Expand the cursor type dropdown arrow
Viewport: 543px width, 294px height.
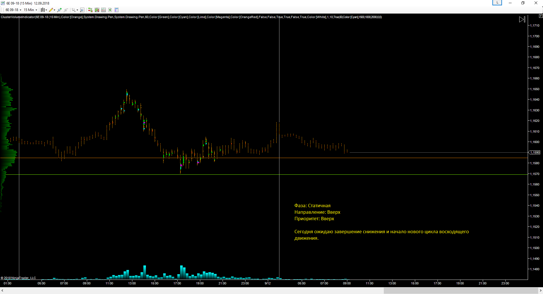[x=77, y=10]
